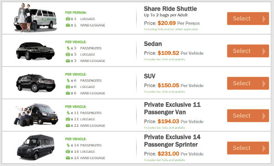Click the Van 11 luggage suitcase icon
This screenshot has height=166, width=274.
[68, 119]
